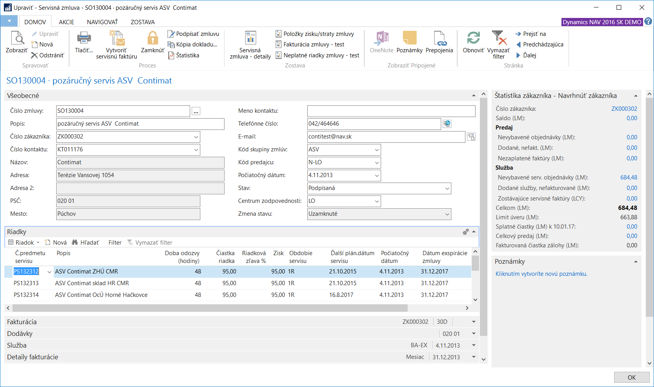
Task: Expand Detaily fakturácie FastTab
Action: (474, 357)
